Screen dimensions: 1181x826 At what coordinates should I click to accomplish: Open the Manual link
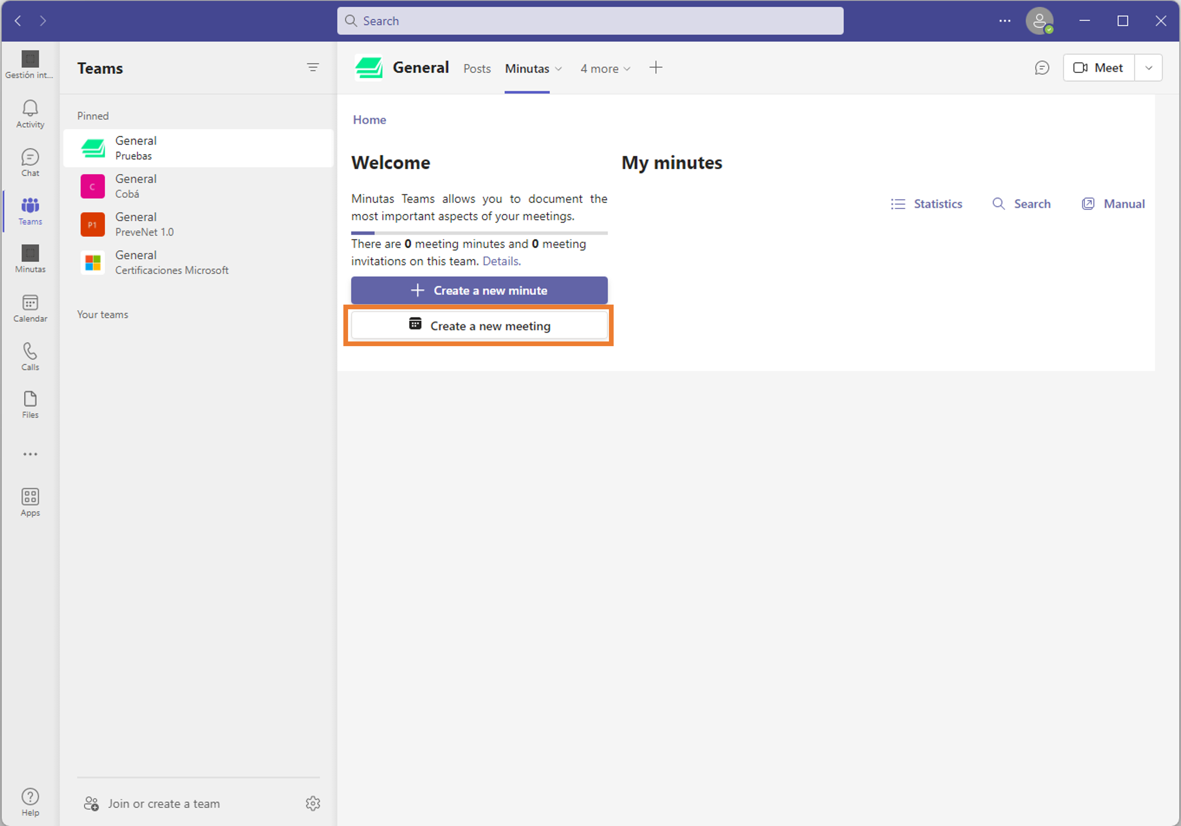tap(1113, 203)
